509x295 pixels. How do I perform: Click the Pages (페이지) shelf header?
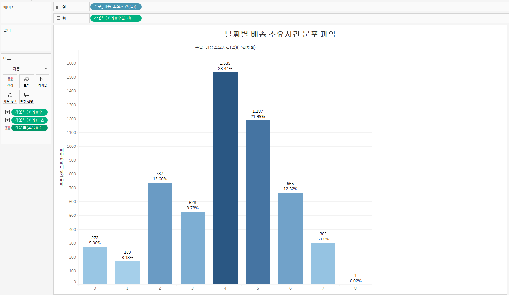[x=9, y=7]
